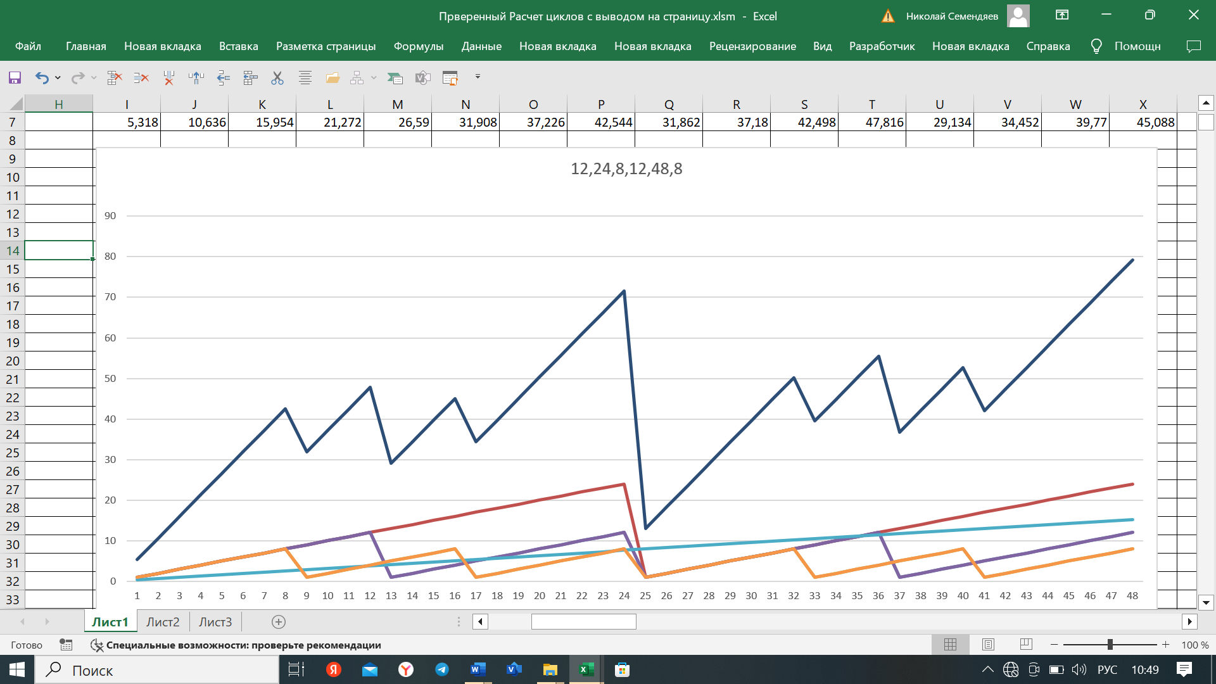Click the Word taskbar icon
This screenshot has width=1216, height=684.
(x=478, y=669)
